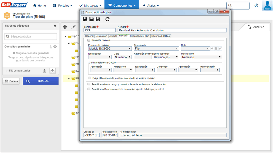This screenshot has width=273, height=153.
Task: Open the Consenso dropdown
Action: (x=166, y=70)
